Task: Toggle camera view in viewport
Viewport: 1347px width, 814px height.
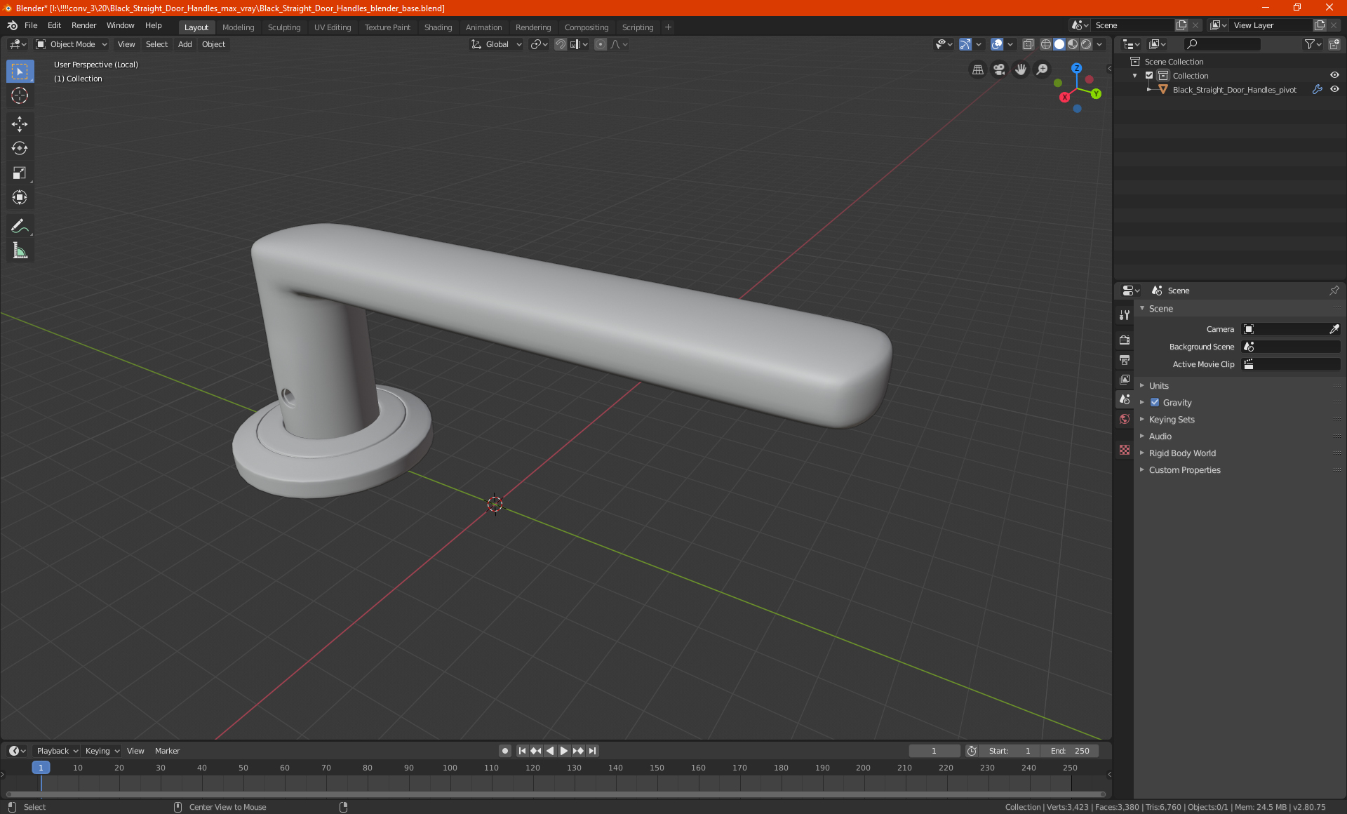Action: tap(999, 69)
